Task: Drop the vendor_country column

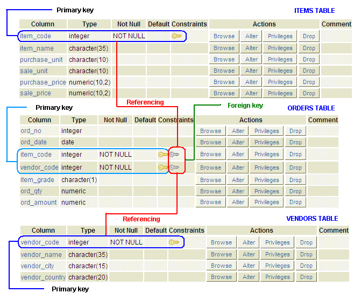Action: pyautogui.click(x=306, y=277)
